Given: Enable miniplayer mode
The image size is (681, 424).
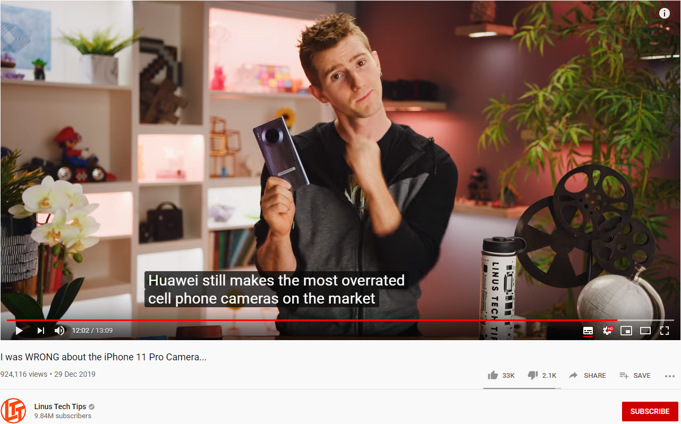Looking at the screenshot, I should [x=626, y=331].
